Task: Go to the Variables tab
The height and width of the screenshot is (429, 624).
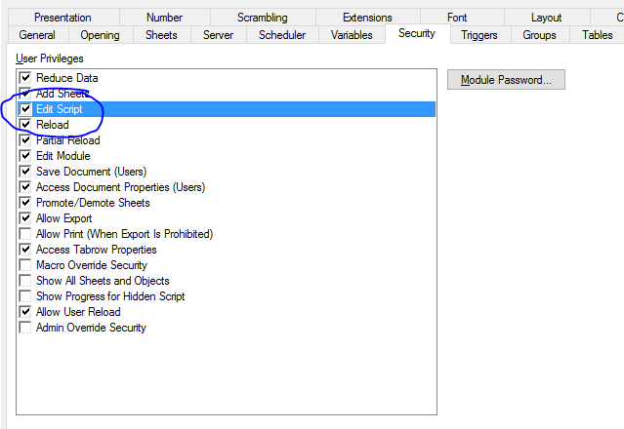Action: coord(352,35)
